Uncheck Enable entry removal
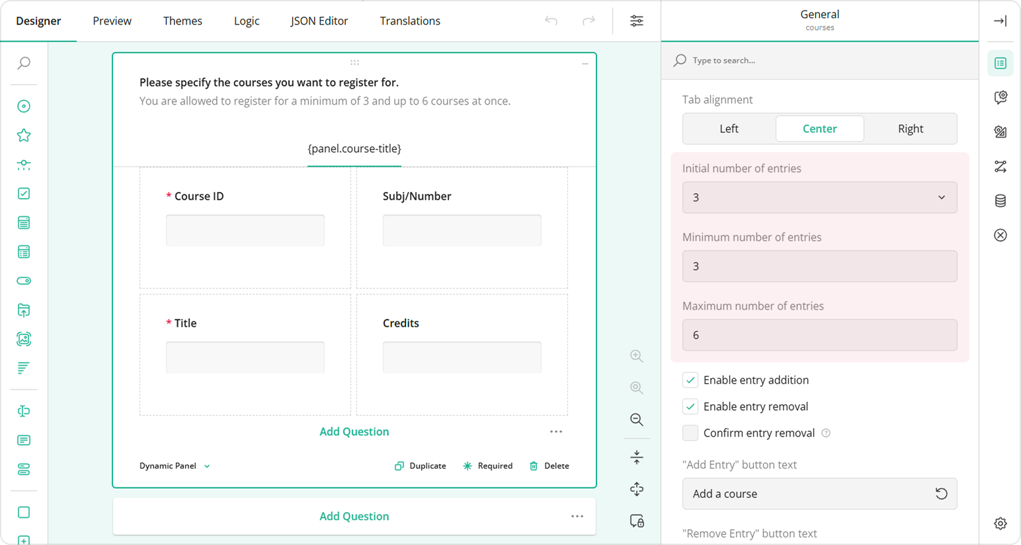The width and height of the screenshot is (1021, 545). tap(690, 407)
